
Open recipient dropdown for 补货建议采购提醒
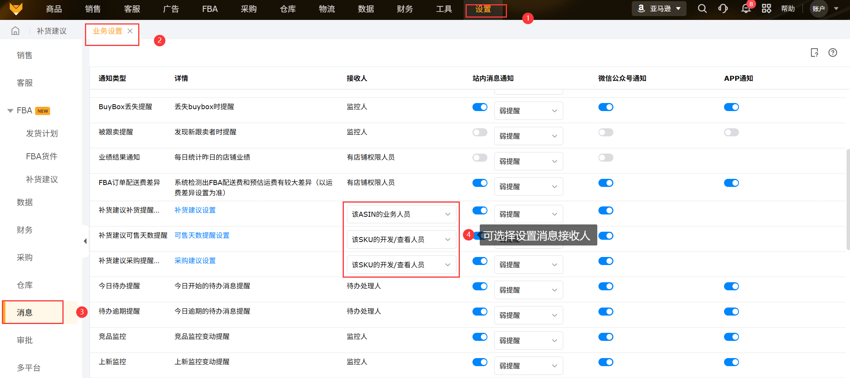401,265
